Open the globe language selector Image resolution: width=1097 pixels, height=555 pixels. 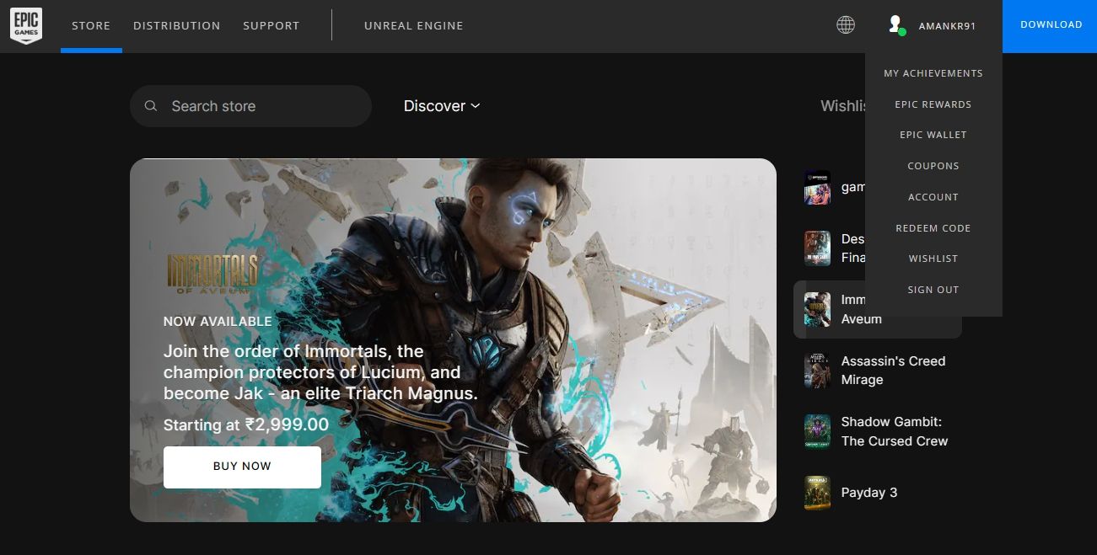point(845,25)
